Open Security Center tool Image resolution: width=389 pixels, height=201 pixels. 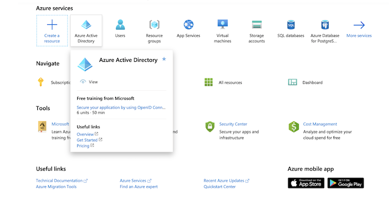coord(233,124)
